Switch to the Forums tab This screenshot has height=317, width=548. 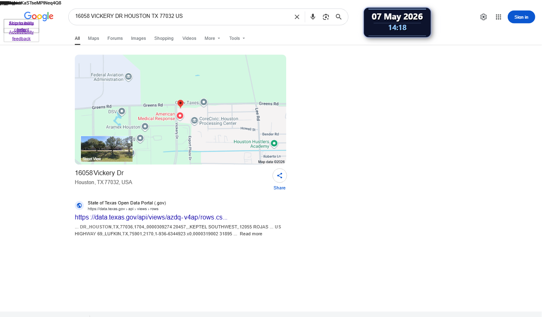pyautogui.click(x=115, y=38)
